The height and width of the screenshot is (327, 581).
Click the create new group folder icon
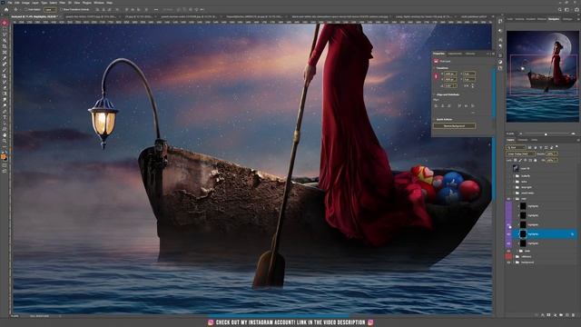(561, 315)
